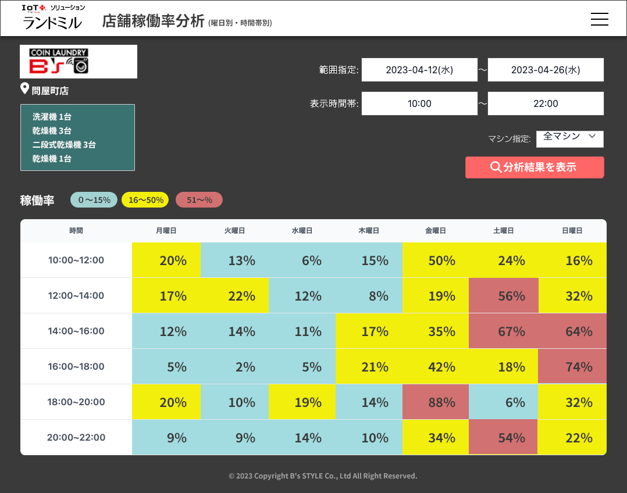Click the 74% Sunday 16:00 cell
The image size is (627, 493).
pyautogui.click(x=572, y=366)
